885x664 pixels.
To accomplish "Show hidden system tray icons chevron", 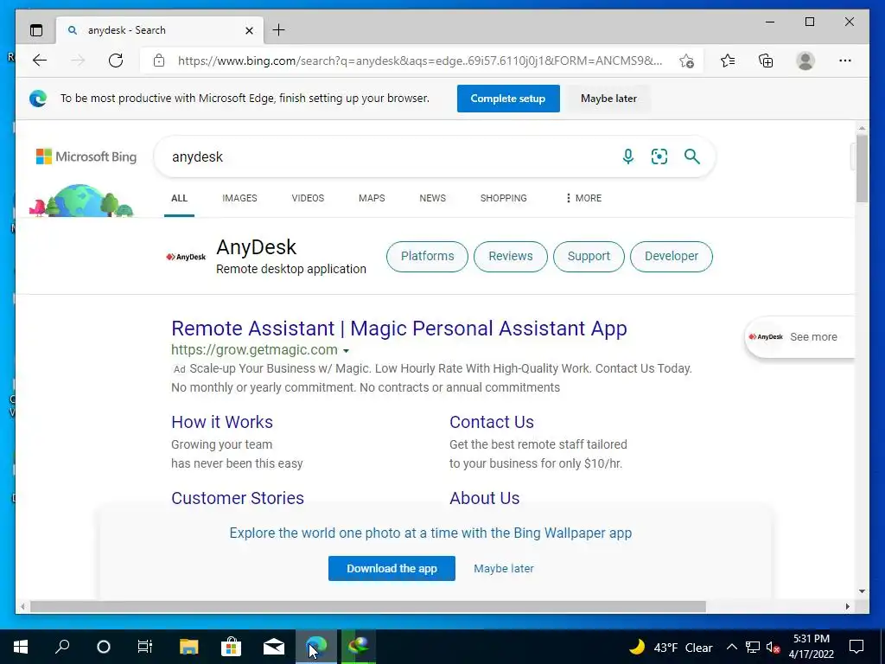I will (731, 647).
